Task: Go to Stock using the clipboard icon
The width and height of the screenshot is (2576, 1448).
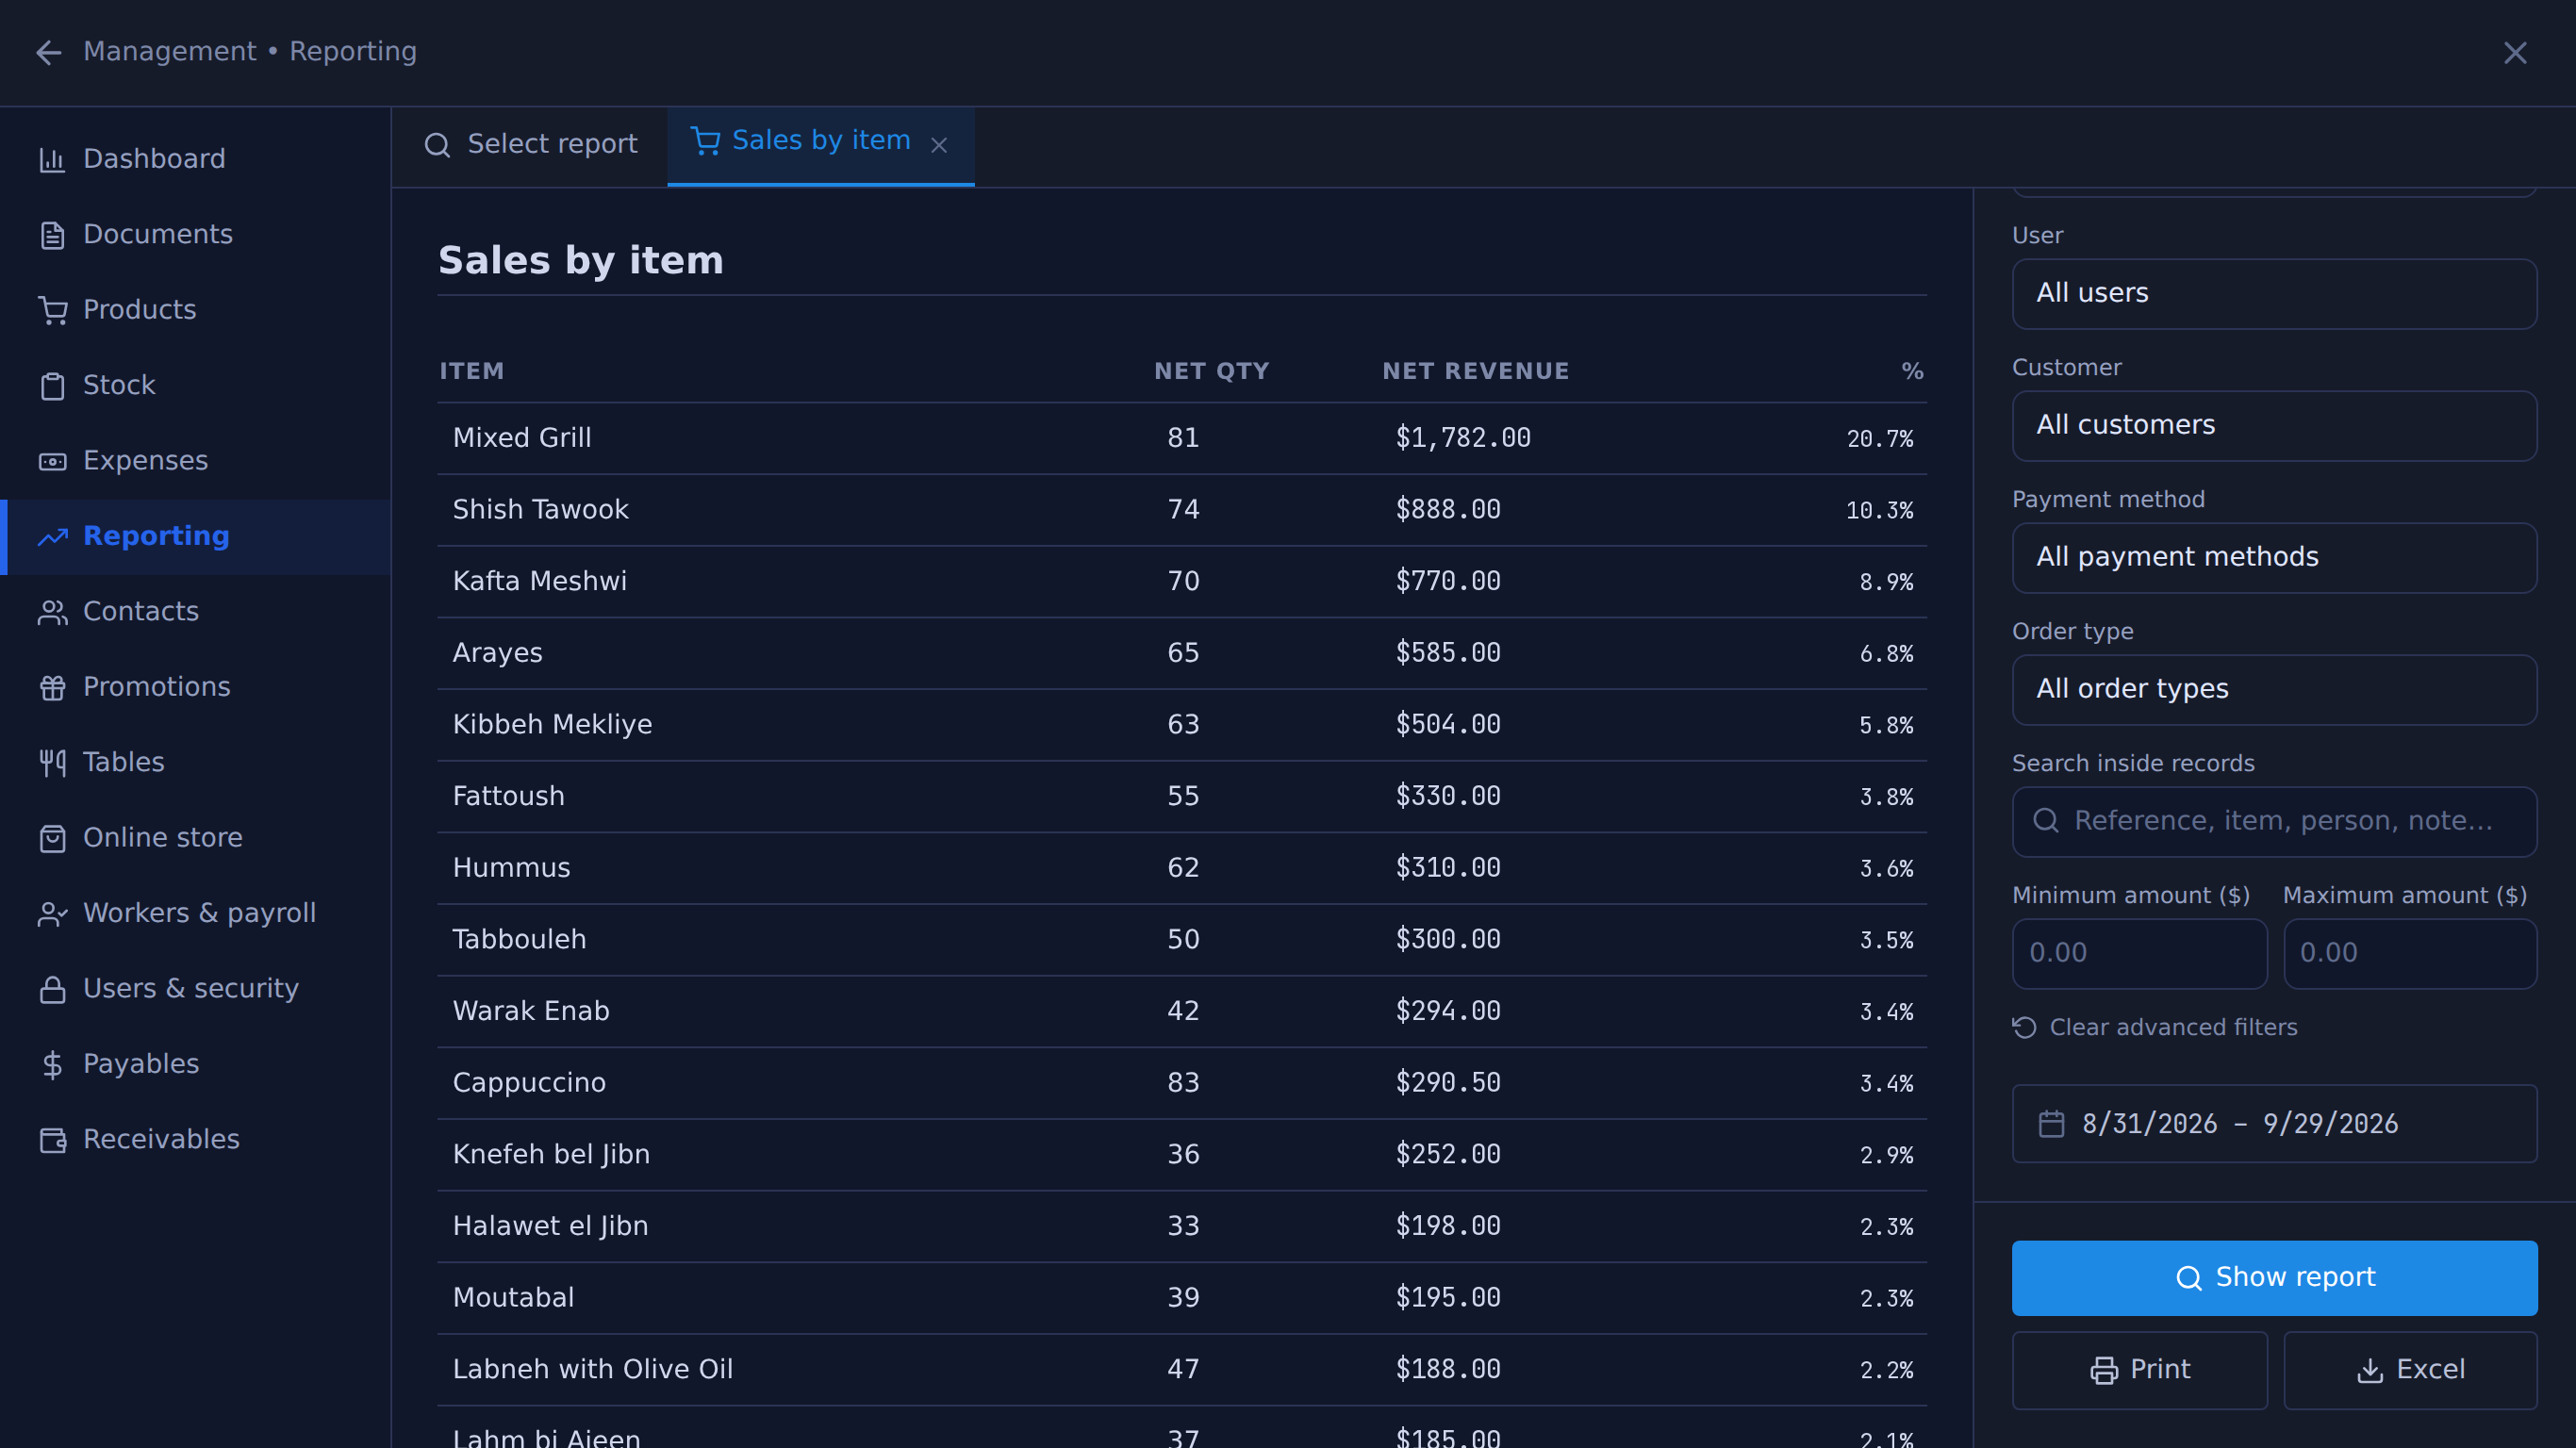Action: pos(52,385)
